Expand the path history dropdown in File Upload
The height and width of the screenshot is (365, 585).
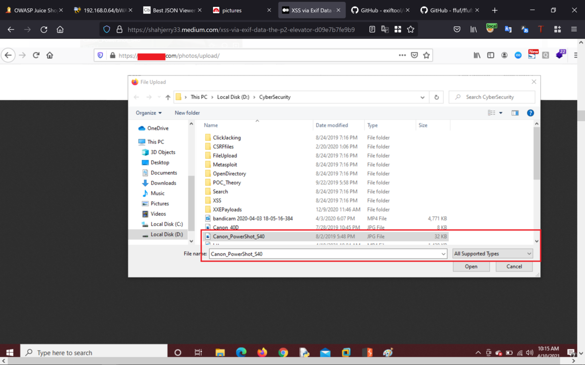[422, 97]
